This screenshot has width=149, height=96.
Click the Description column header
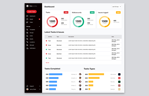[71, 37]
